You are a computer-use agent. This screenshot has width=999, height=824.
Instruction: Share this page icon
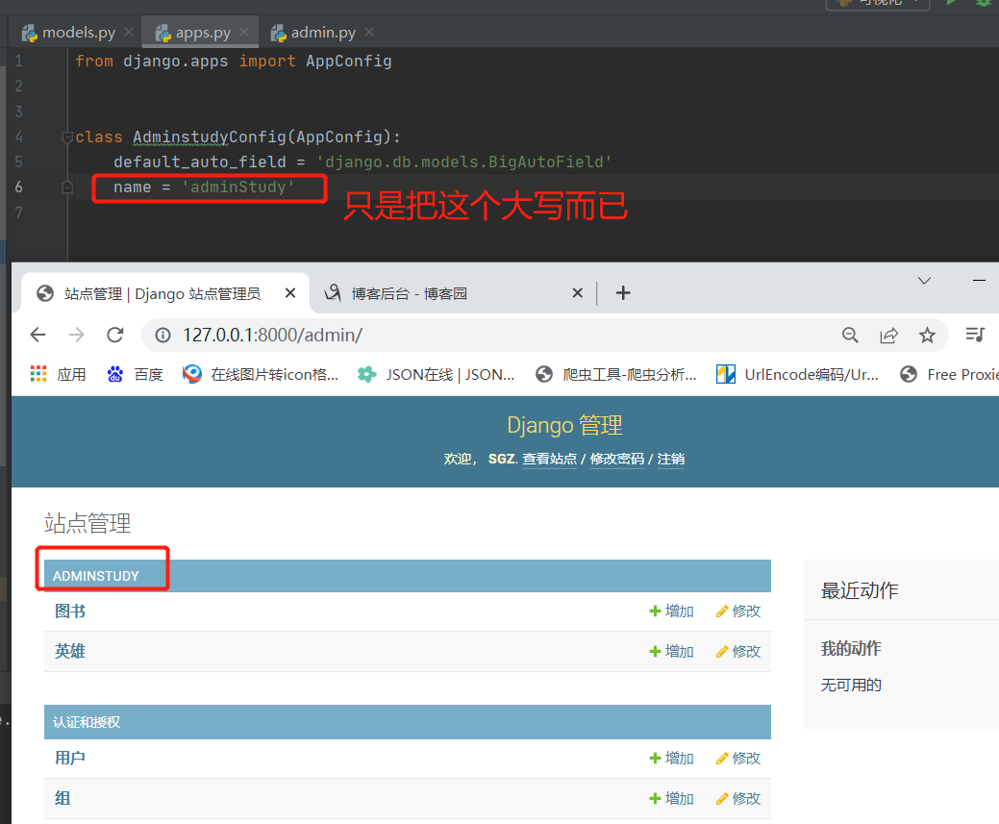(x=888, y=336)
